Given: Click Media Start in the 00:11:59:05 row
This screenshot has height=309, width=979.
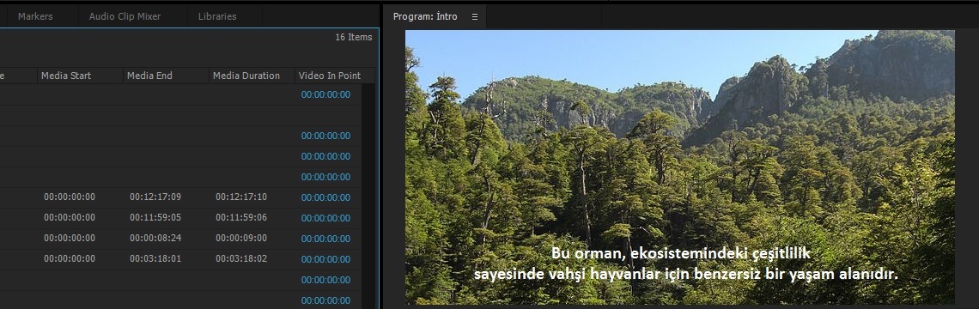Looking at the screenshot, I should (x=70, y=217).
